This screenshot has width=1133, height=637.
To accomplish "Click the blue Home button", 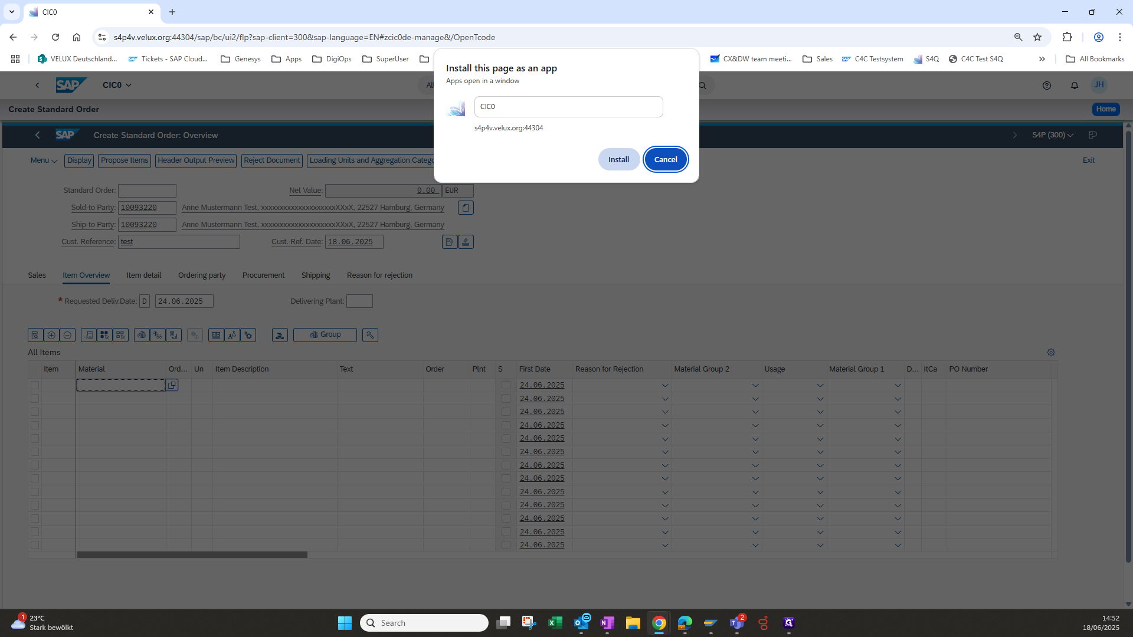I will point(1106,109).
